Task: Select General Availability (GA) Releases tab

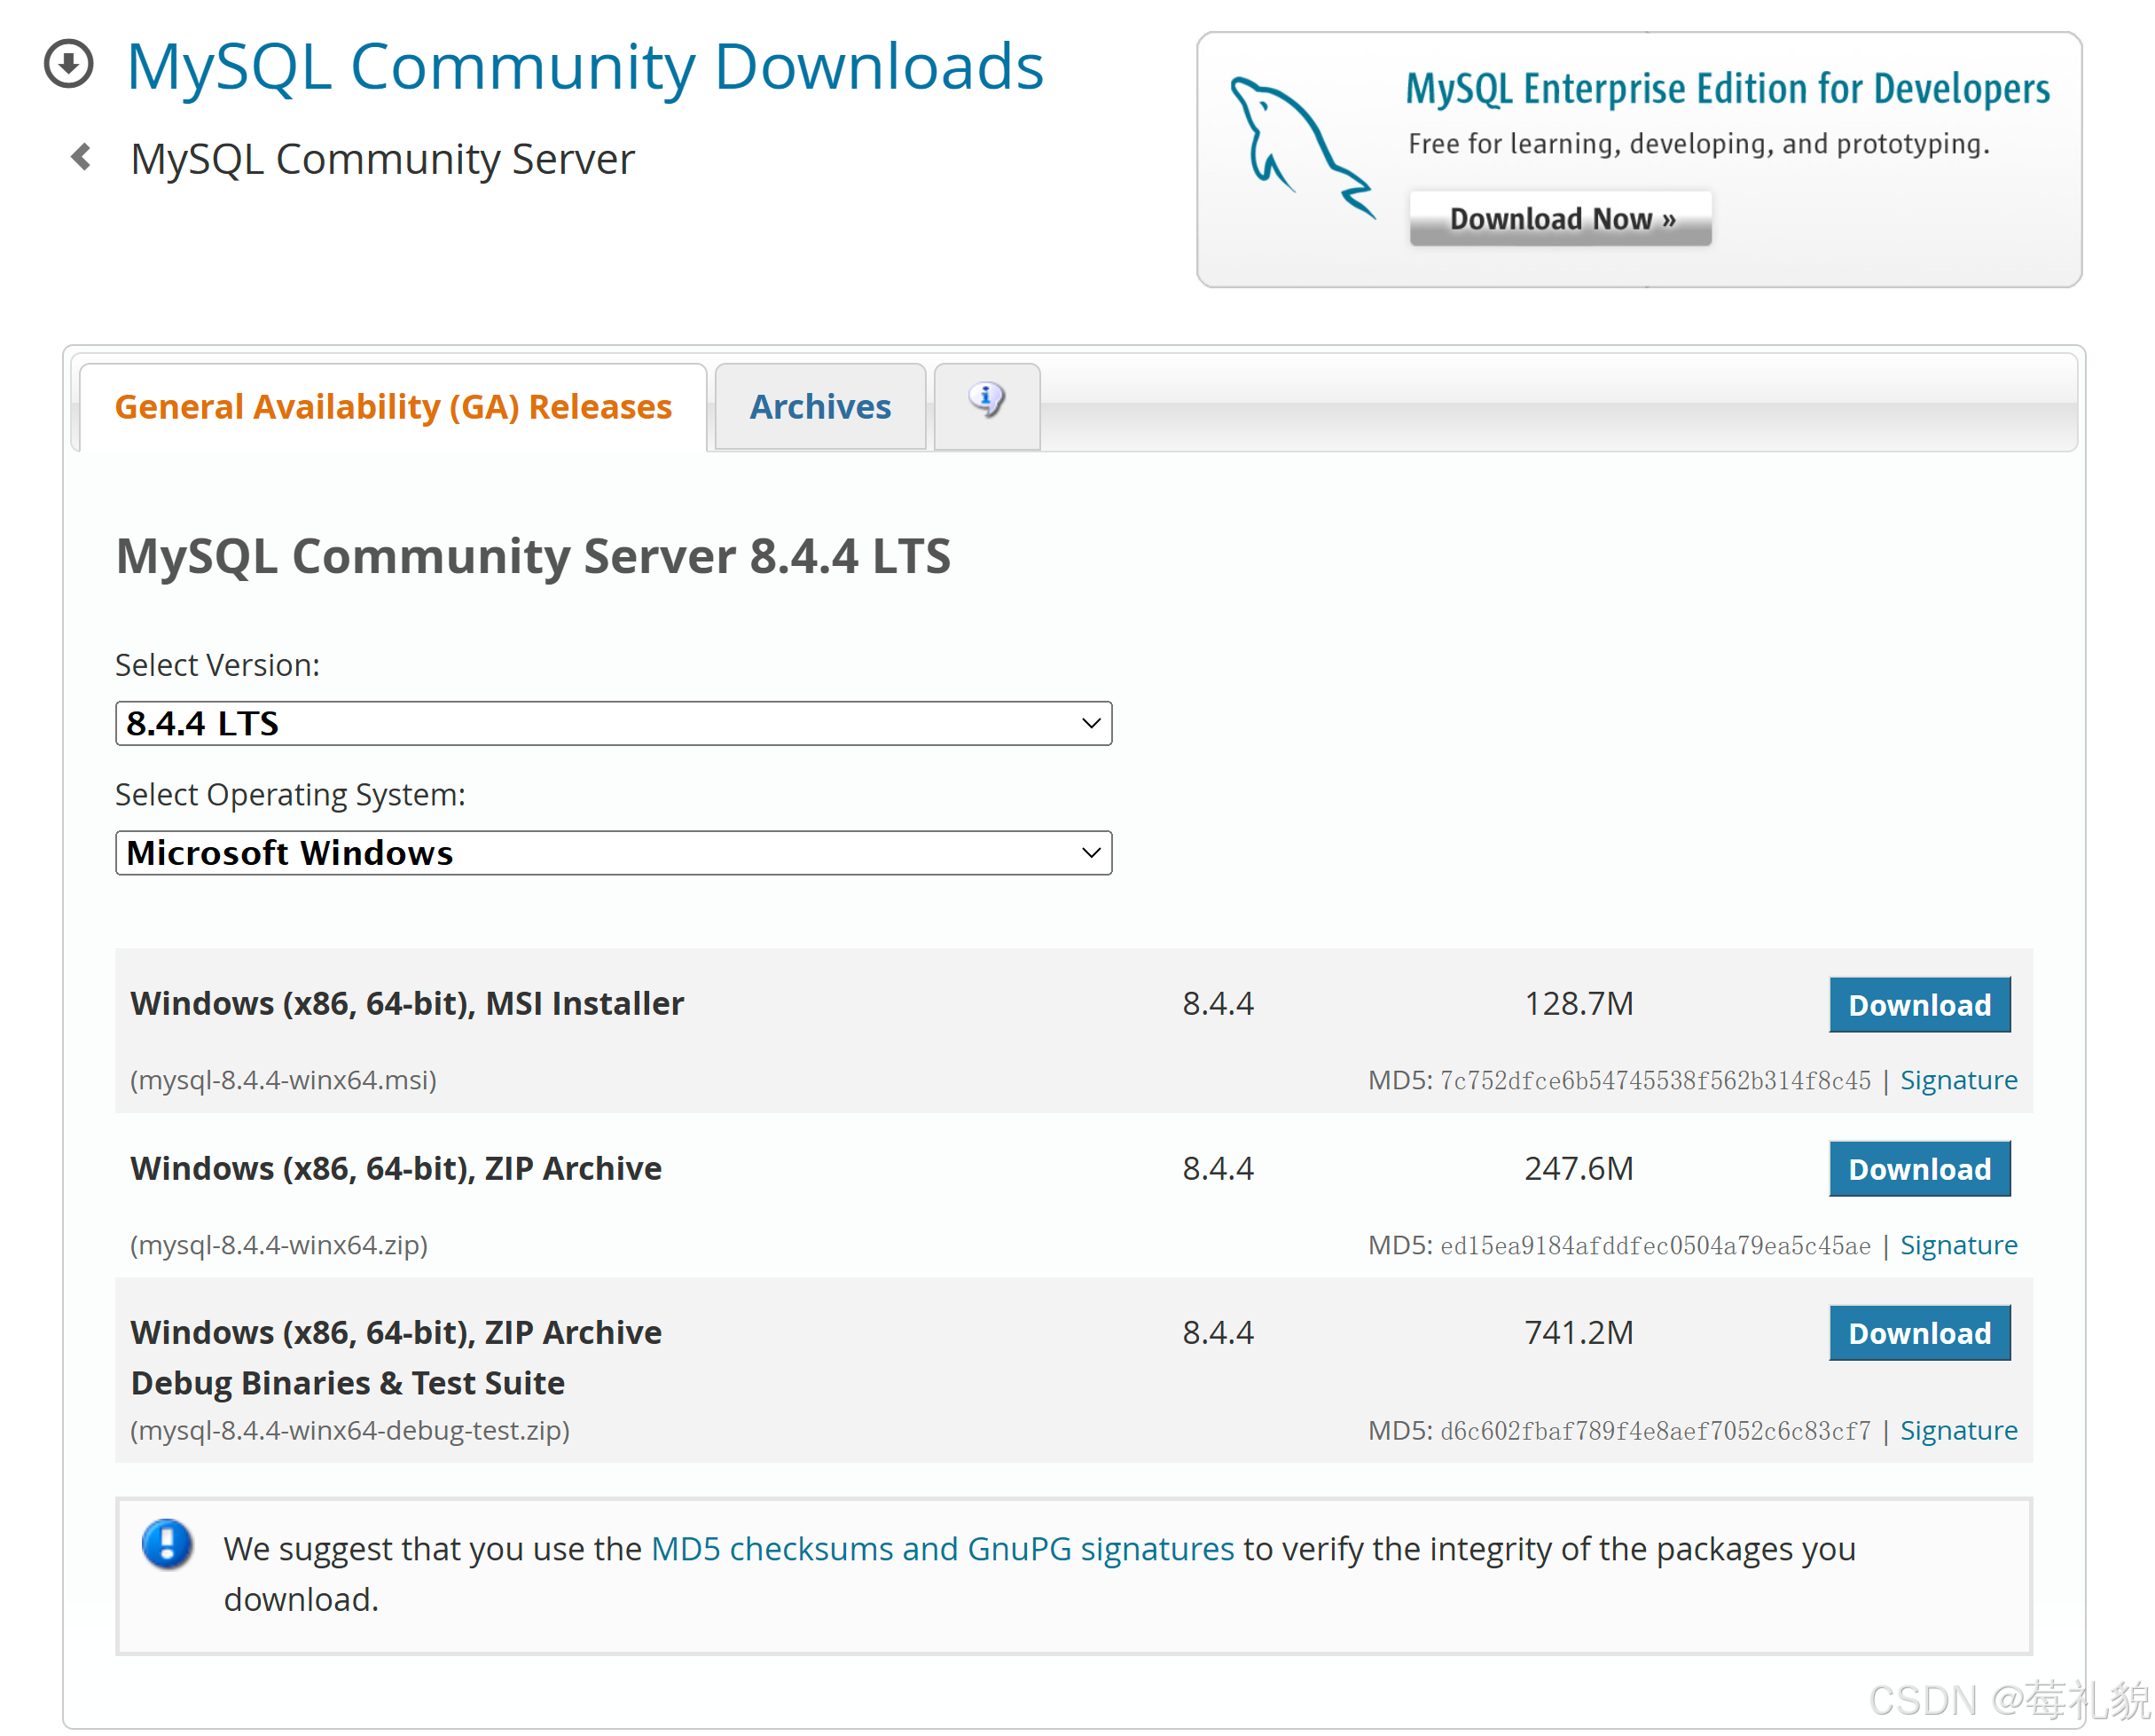Action: [x=393, y=407]
